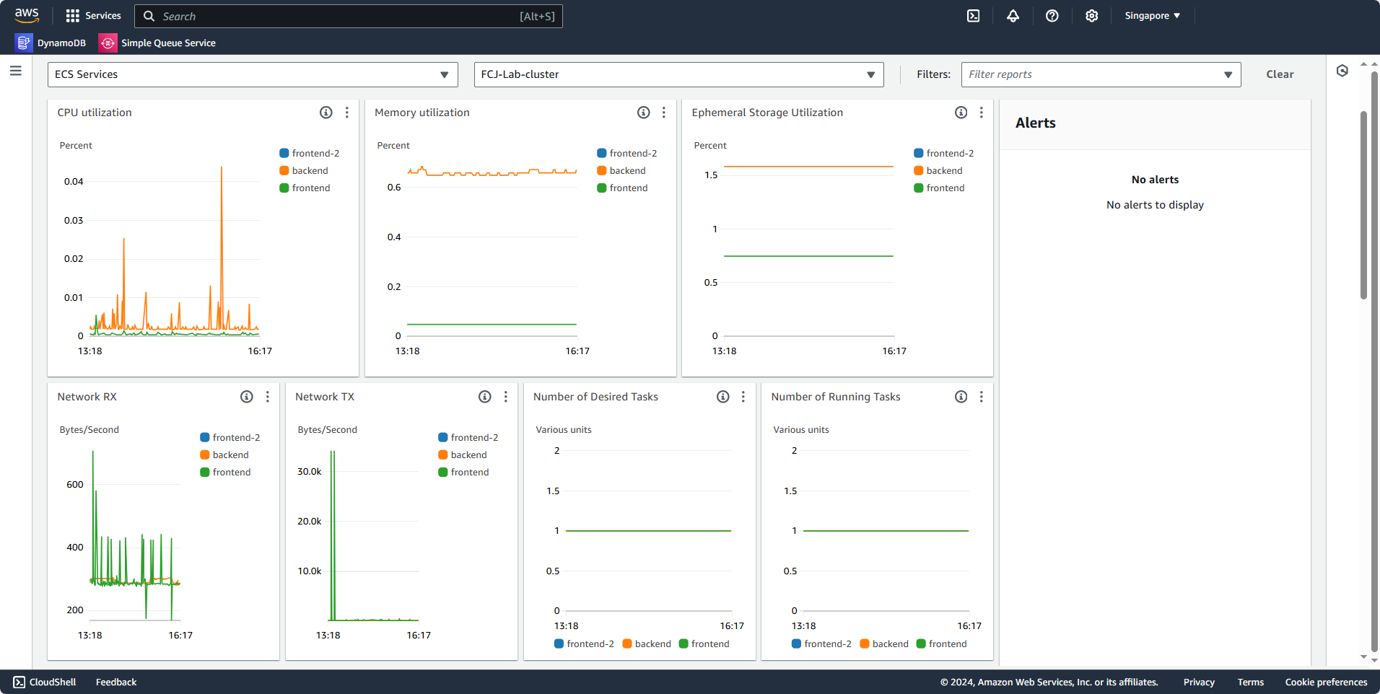Open the Simple Queue Service shortcut

(x=158, y=43)
